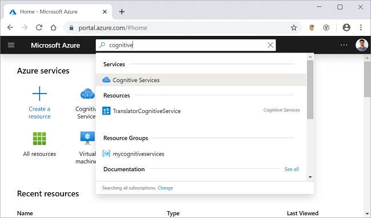Image resolution: width=371 pixels, height=218 pixels.
Task: Open the Azure portal hamburger menu
Action: (x=11, y=45)
